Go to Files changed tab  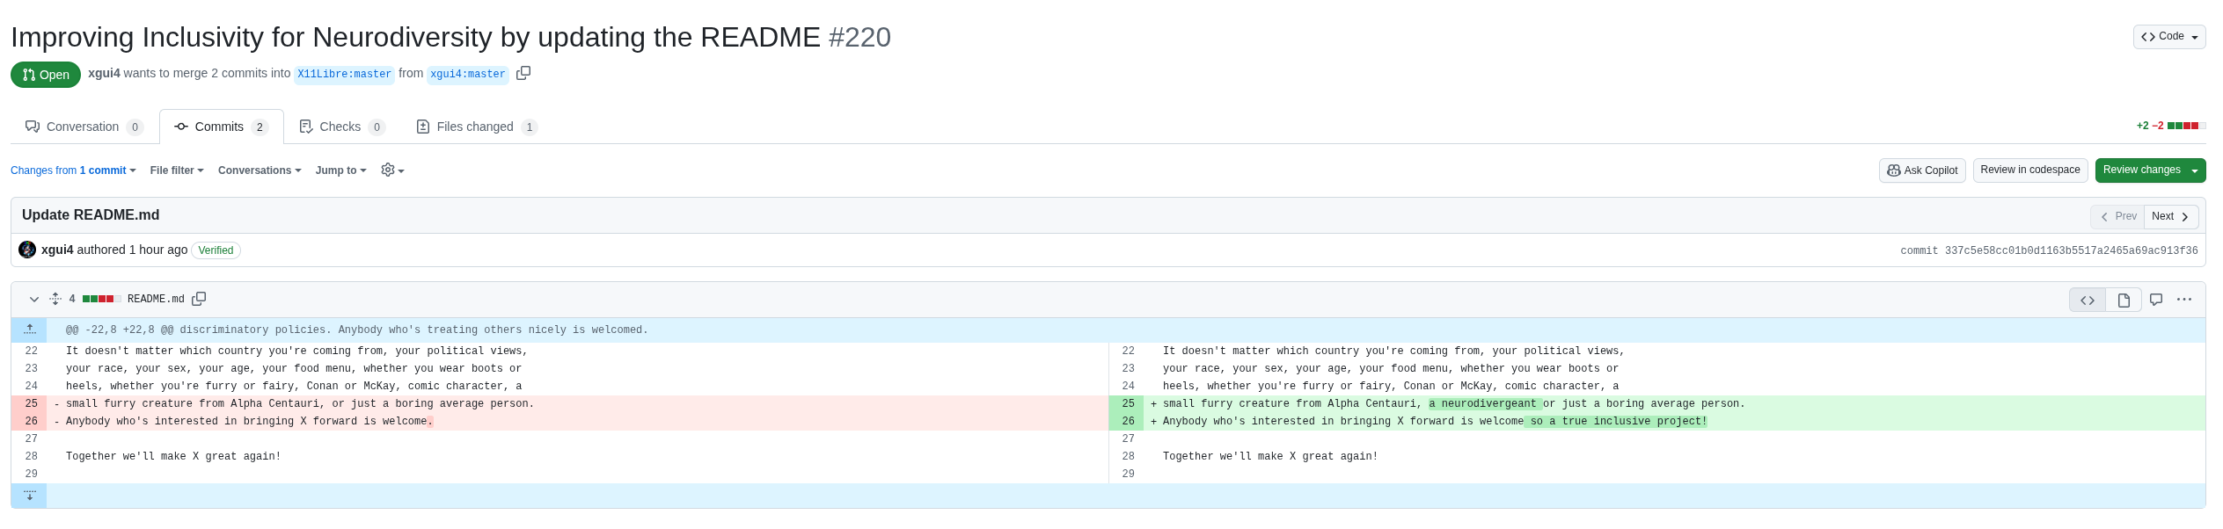(476, 127)
